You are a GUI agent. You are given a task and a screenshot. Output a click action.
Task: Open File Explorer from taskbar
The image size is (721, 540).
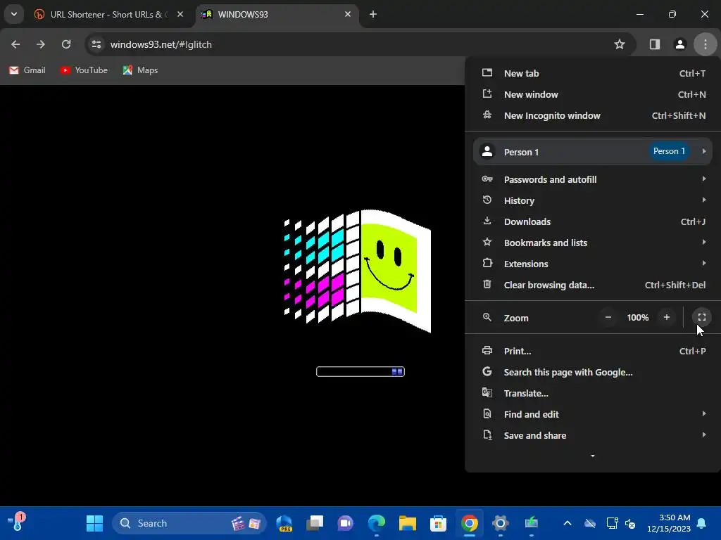(408, 523)
